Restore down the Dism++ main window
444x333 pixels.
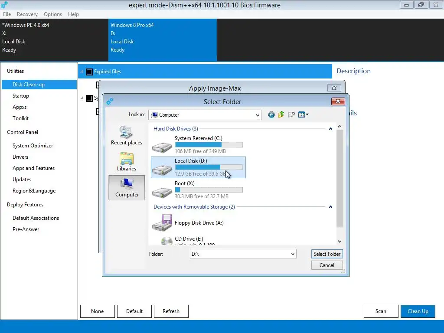click(x=421, y=5)
